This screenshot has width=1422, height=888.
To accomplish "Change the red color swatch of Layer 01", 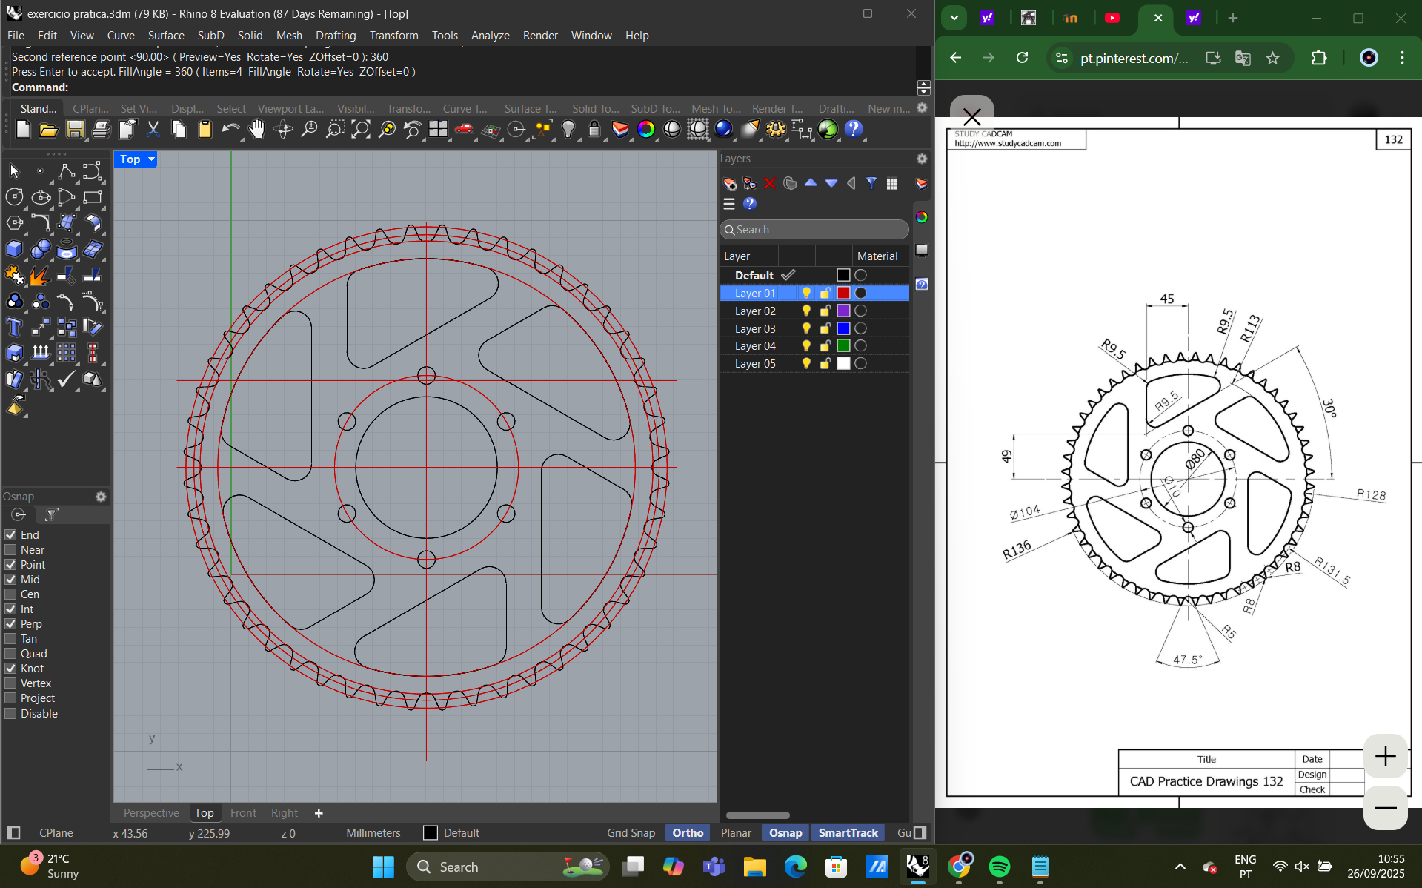I will point(843,293).
